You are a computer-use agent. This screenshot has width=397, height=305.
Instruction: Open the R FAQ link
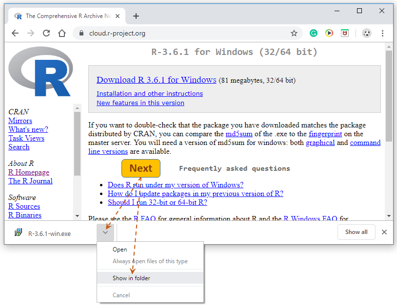coord(144,218)
